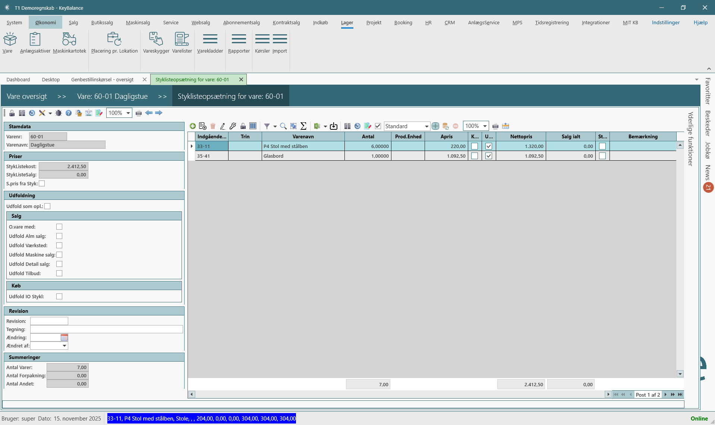
Task: Click the bug icon in the left toolbar
Action: (x=59, y=113)
